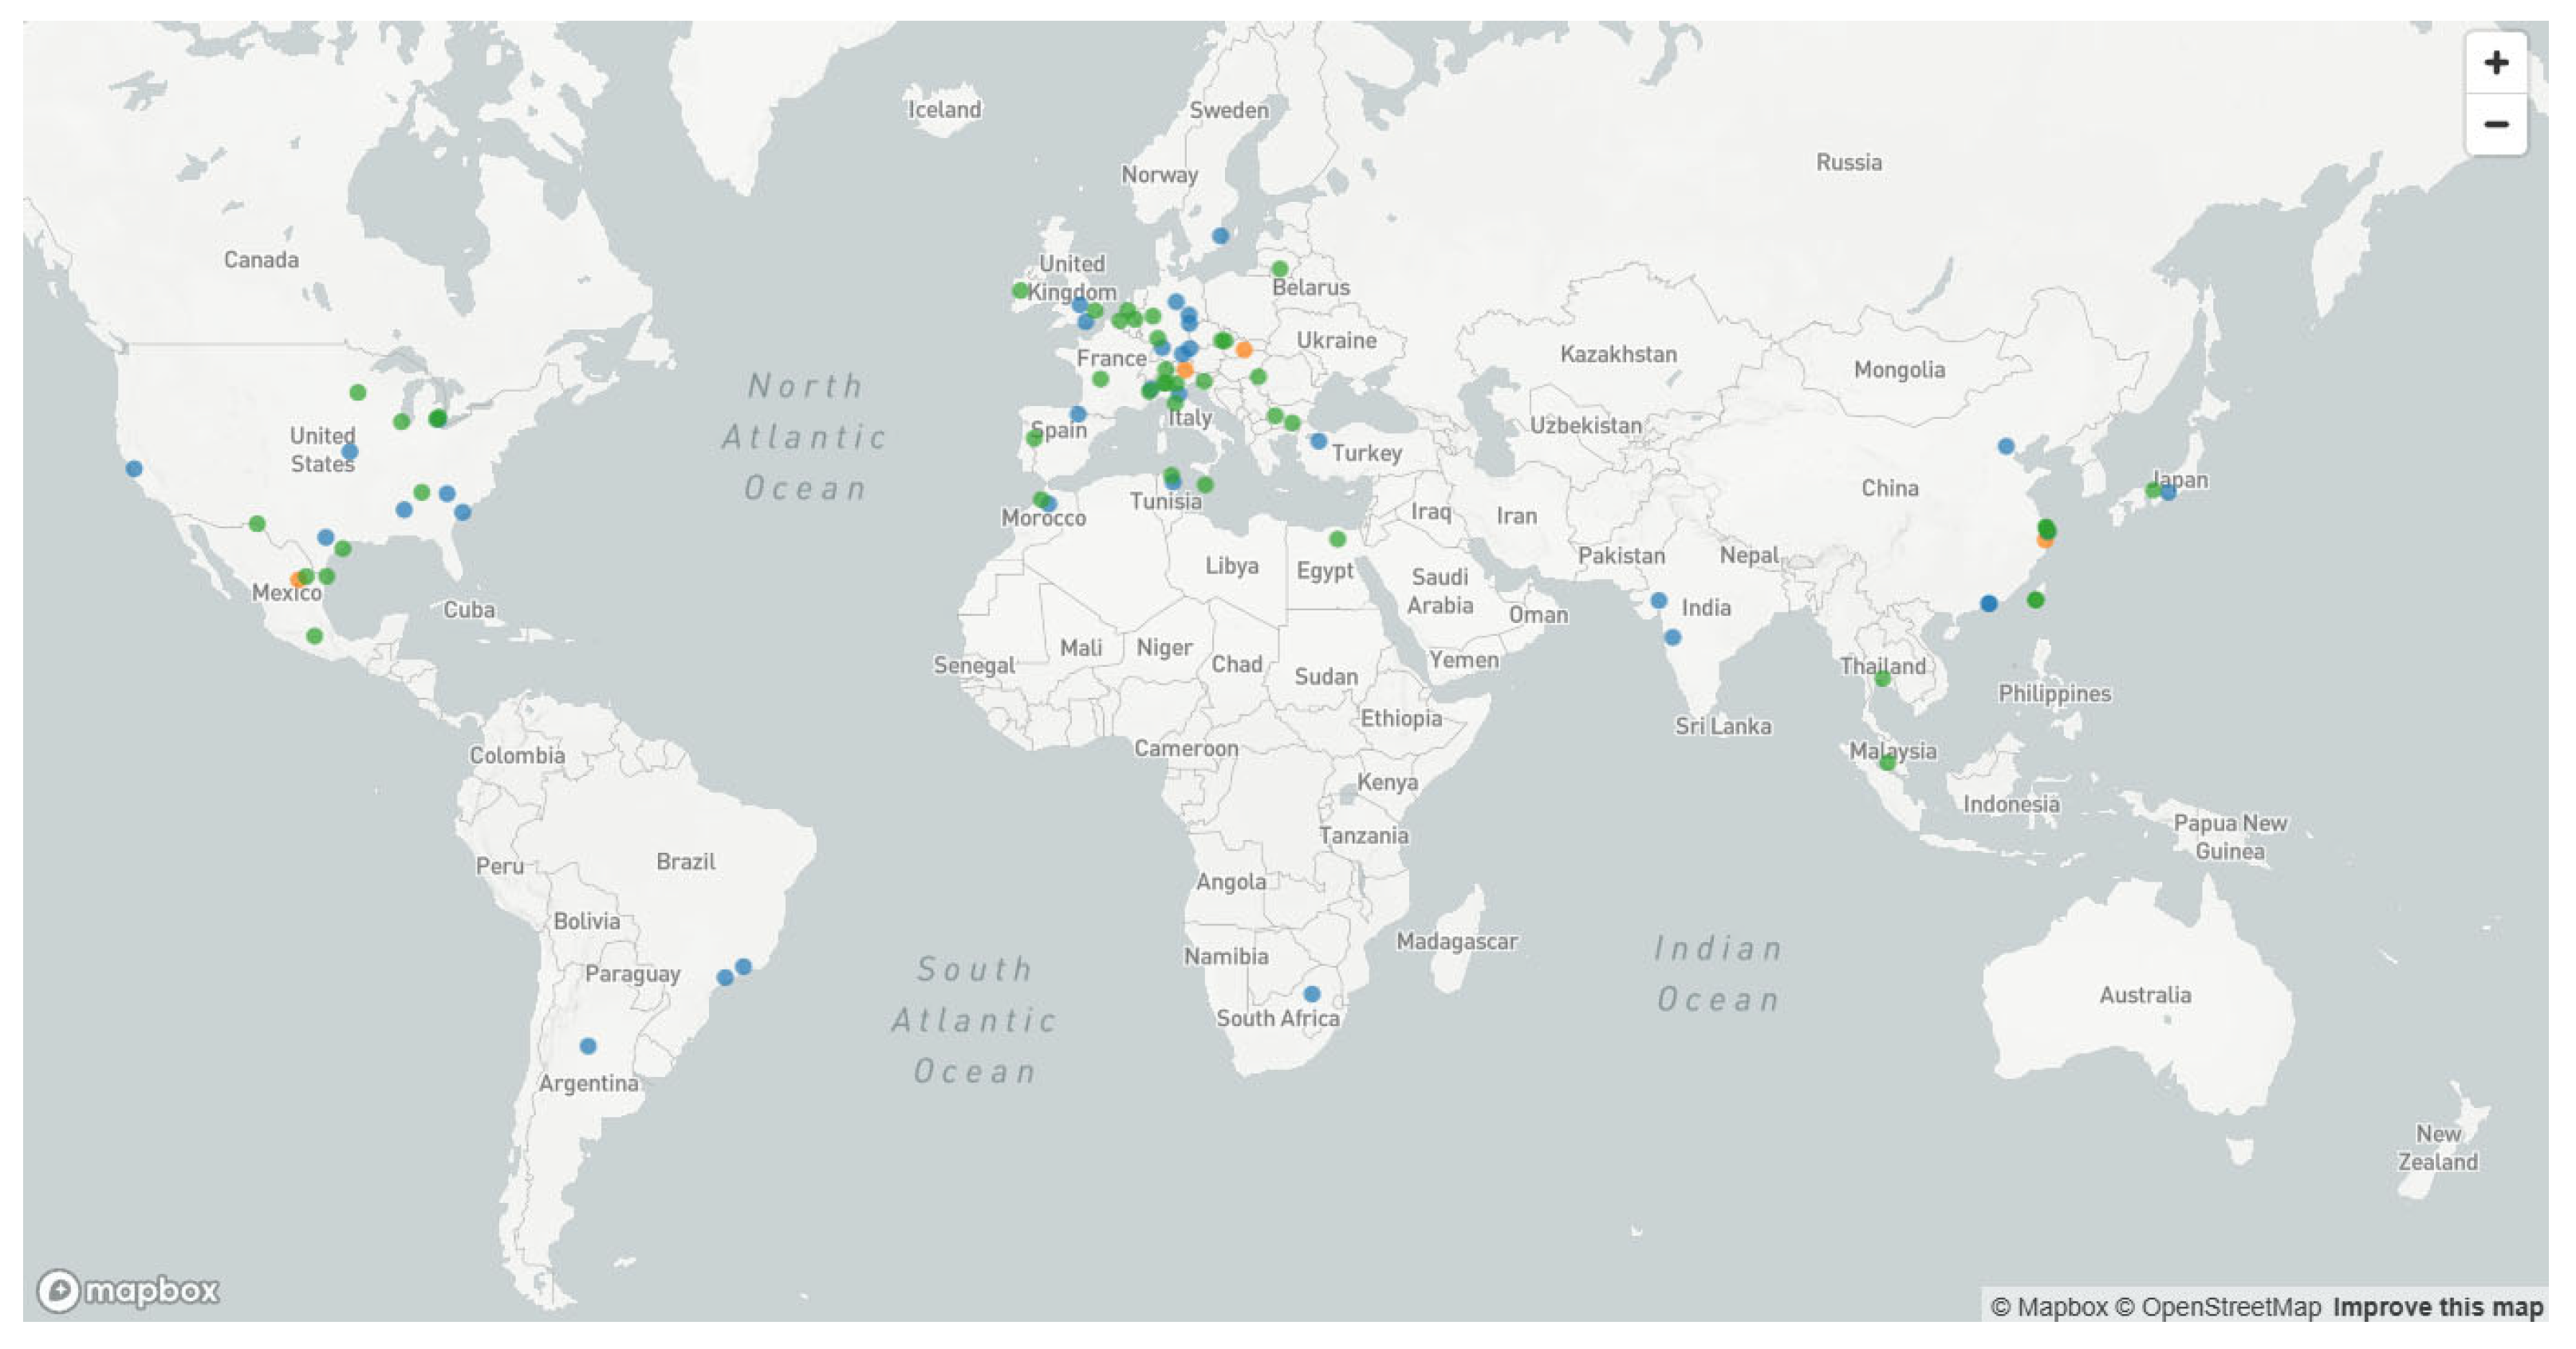Click the blue marker beside Turkey label
2576x1349 pixels.
tap(1318, 441)
